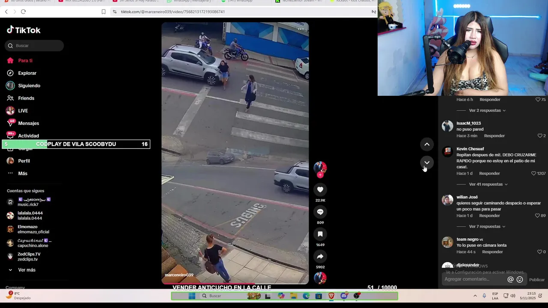Screen dimensions: 548x308
Task: Expand Ver 2 respuestas replies
Action: pos(487,110)
